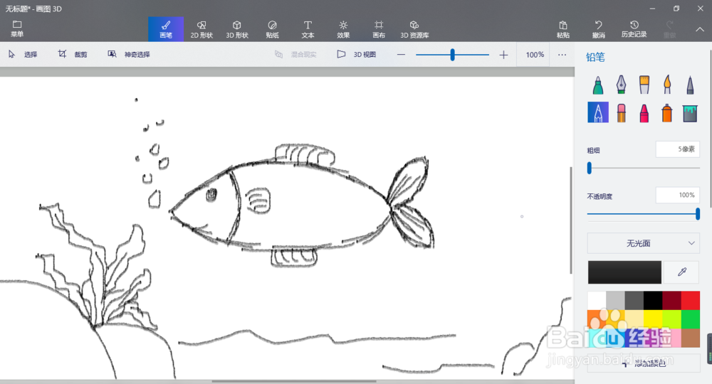Select the calligraphy pen brush
This screenshot has height=384, width=712.
coord(621,85)
